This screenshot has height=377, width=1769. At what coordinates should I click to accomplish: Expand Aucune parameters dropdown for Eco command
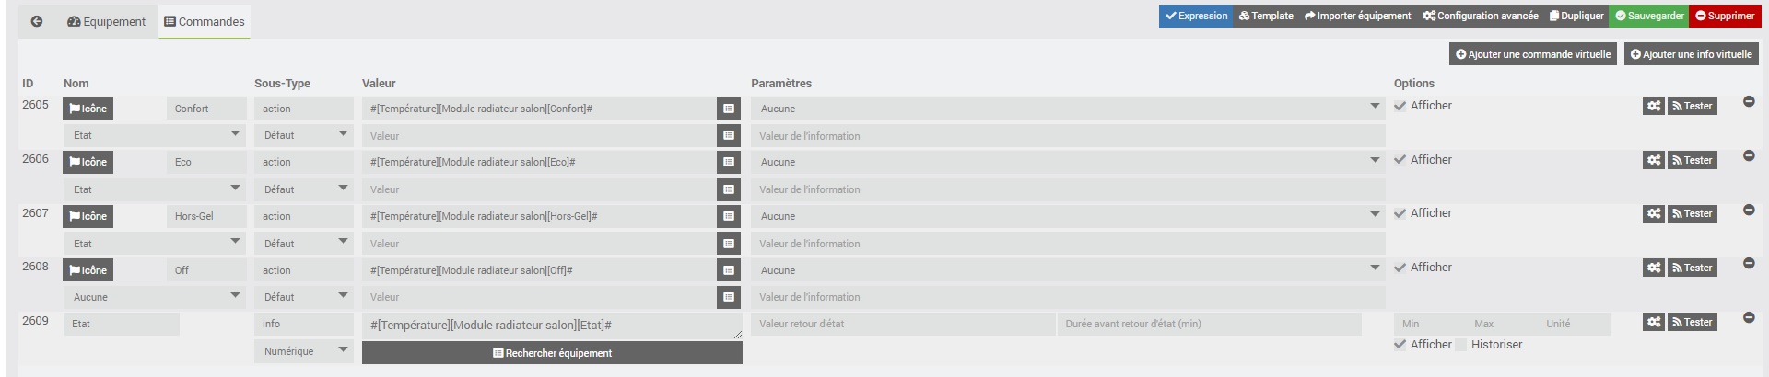coord(1068,162)
